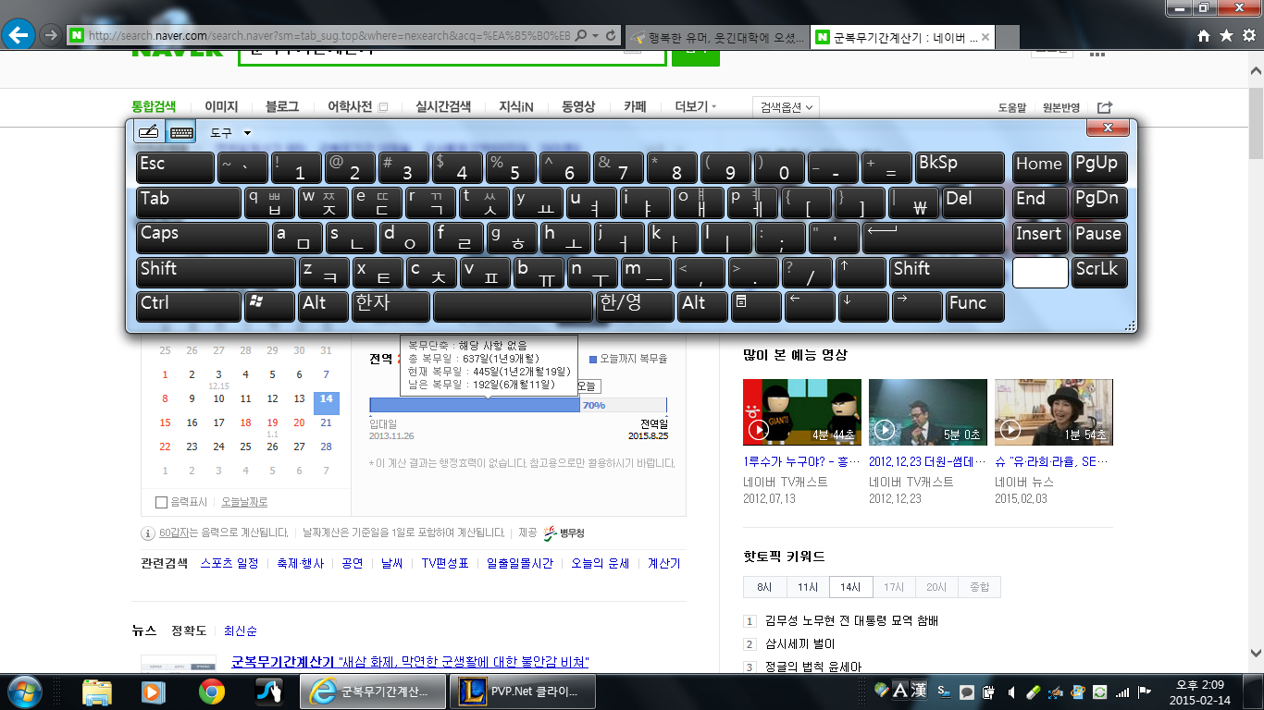Select the touch keyboard mode icon
Screen dimensions: 1264x710
(x=181, y=132)
